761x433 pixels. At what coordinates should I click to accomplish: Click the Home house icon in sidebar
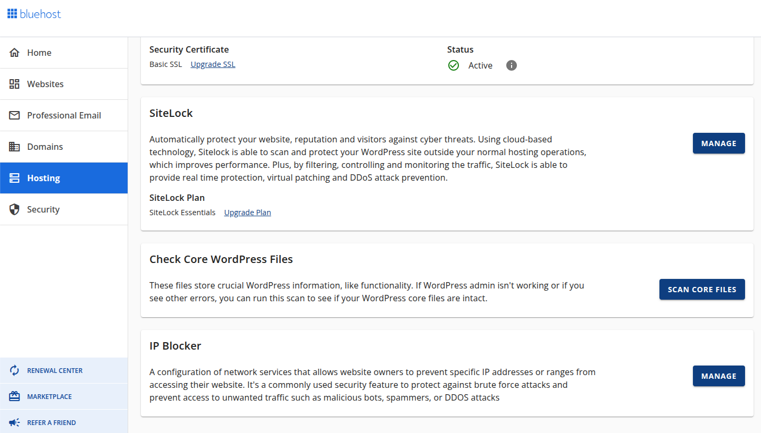pos(14,53)
